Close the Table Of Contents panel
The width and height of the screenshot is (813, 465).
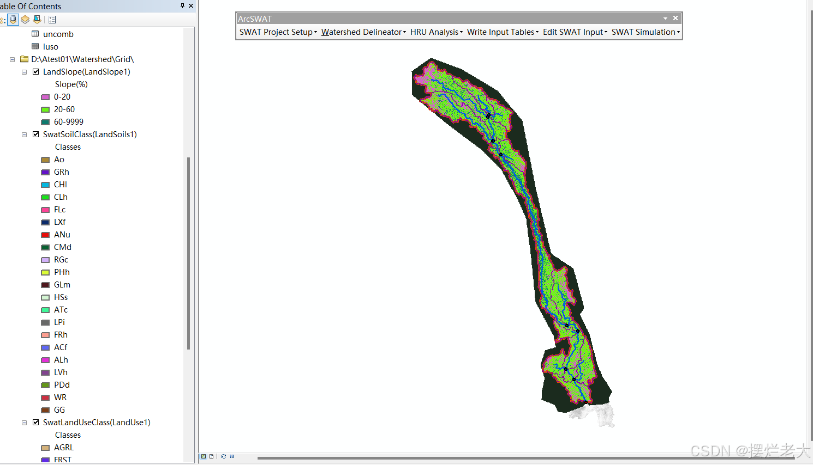point(191,5)
